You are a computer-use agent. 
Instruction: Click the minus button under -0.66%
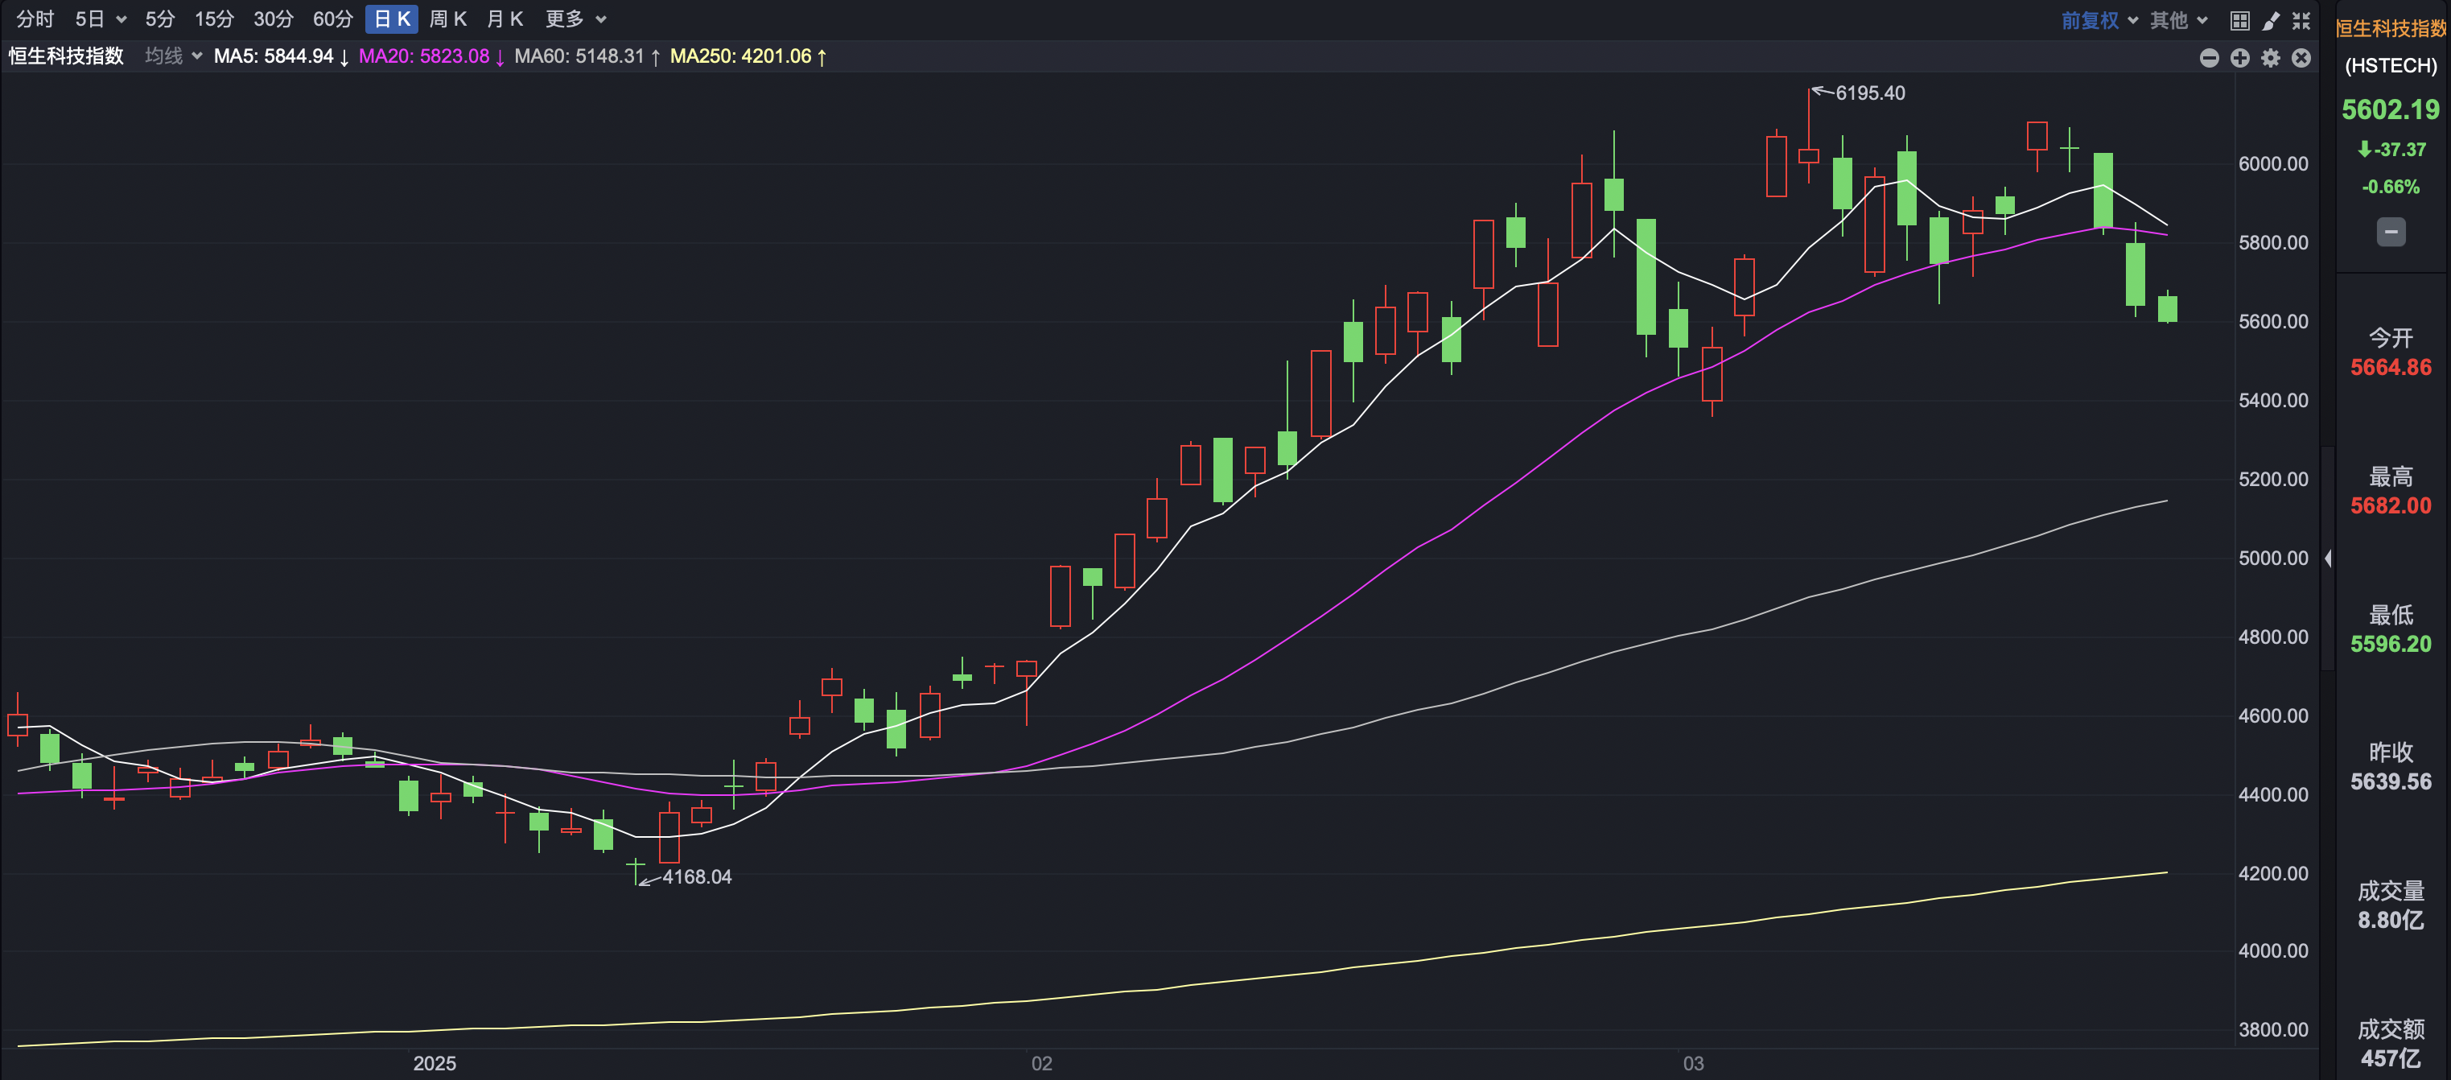coord(2390,231)
